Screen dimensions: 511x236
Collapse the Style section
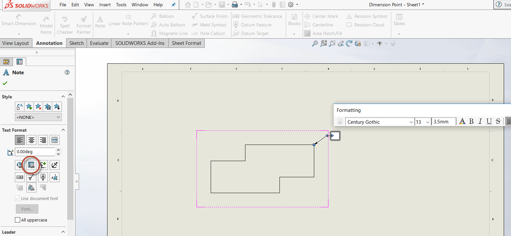63,97
